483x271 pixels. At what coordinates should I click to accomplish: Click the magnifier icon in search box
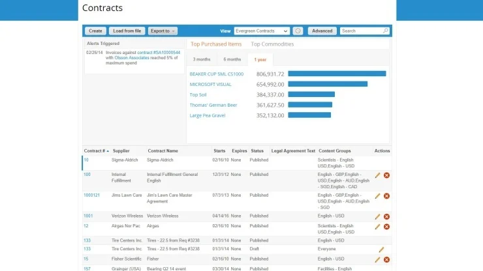click(x=385, y=31)
